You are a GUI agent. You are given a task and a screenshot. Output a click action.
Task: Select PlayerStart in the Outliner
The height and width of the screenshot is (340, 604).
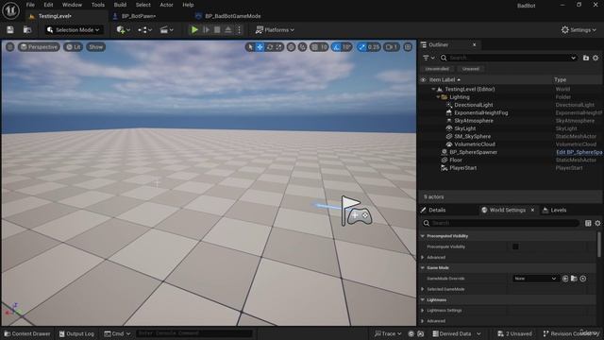point(462,168)
